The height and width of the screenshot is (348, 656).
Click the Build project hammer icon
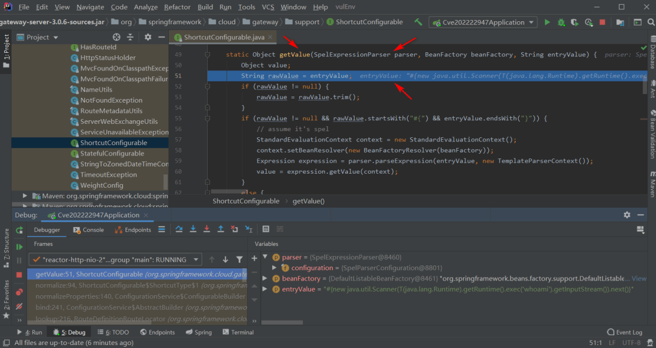tap(418, 22)
